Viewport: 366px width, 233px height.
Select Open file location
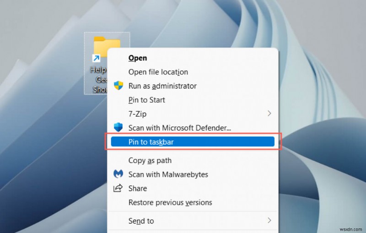193,72
